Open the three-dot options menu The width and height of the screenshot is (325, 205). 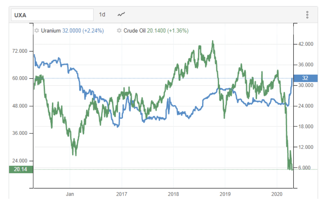(x=307, y=15)
